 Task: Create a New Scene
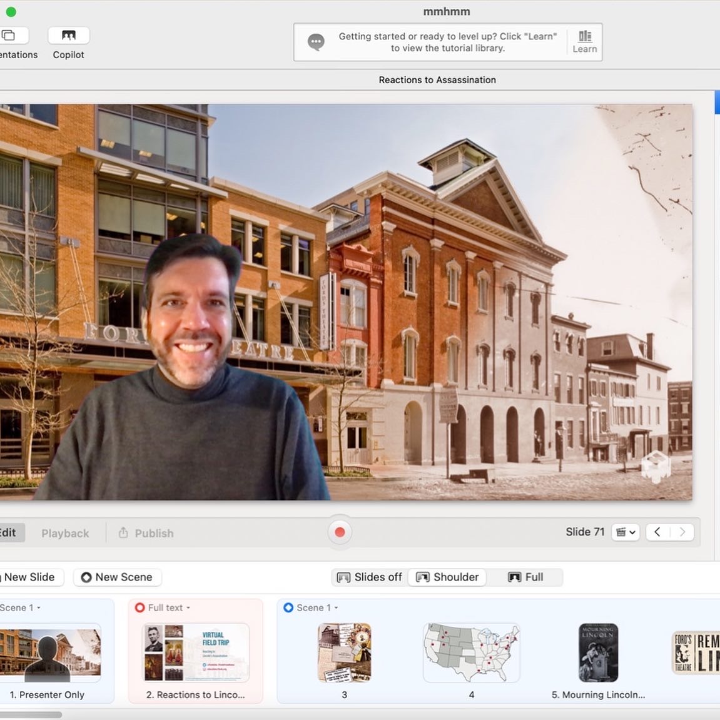click(117, 577)
